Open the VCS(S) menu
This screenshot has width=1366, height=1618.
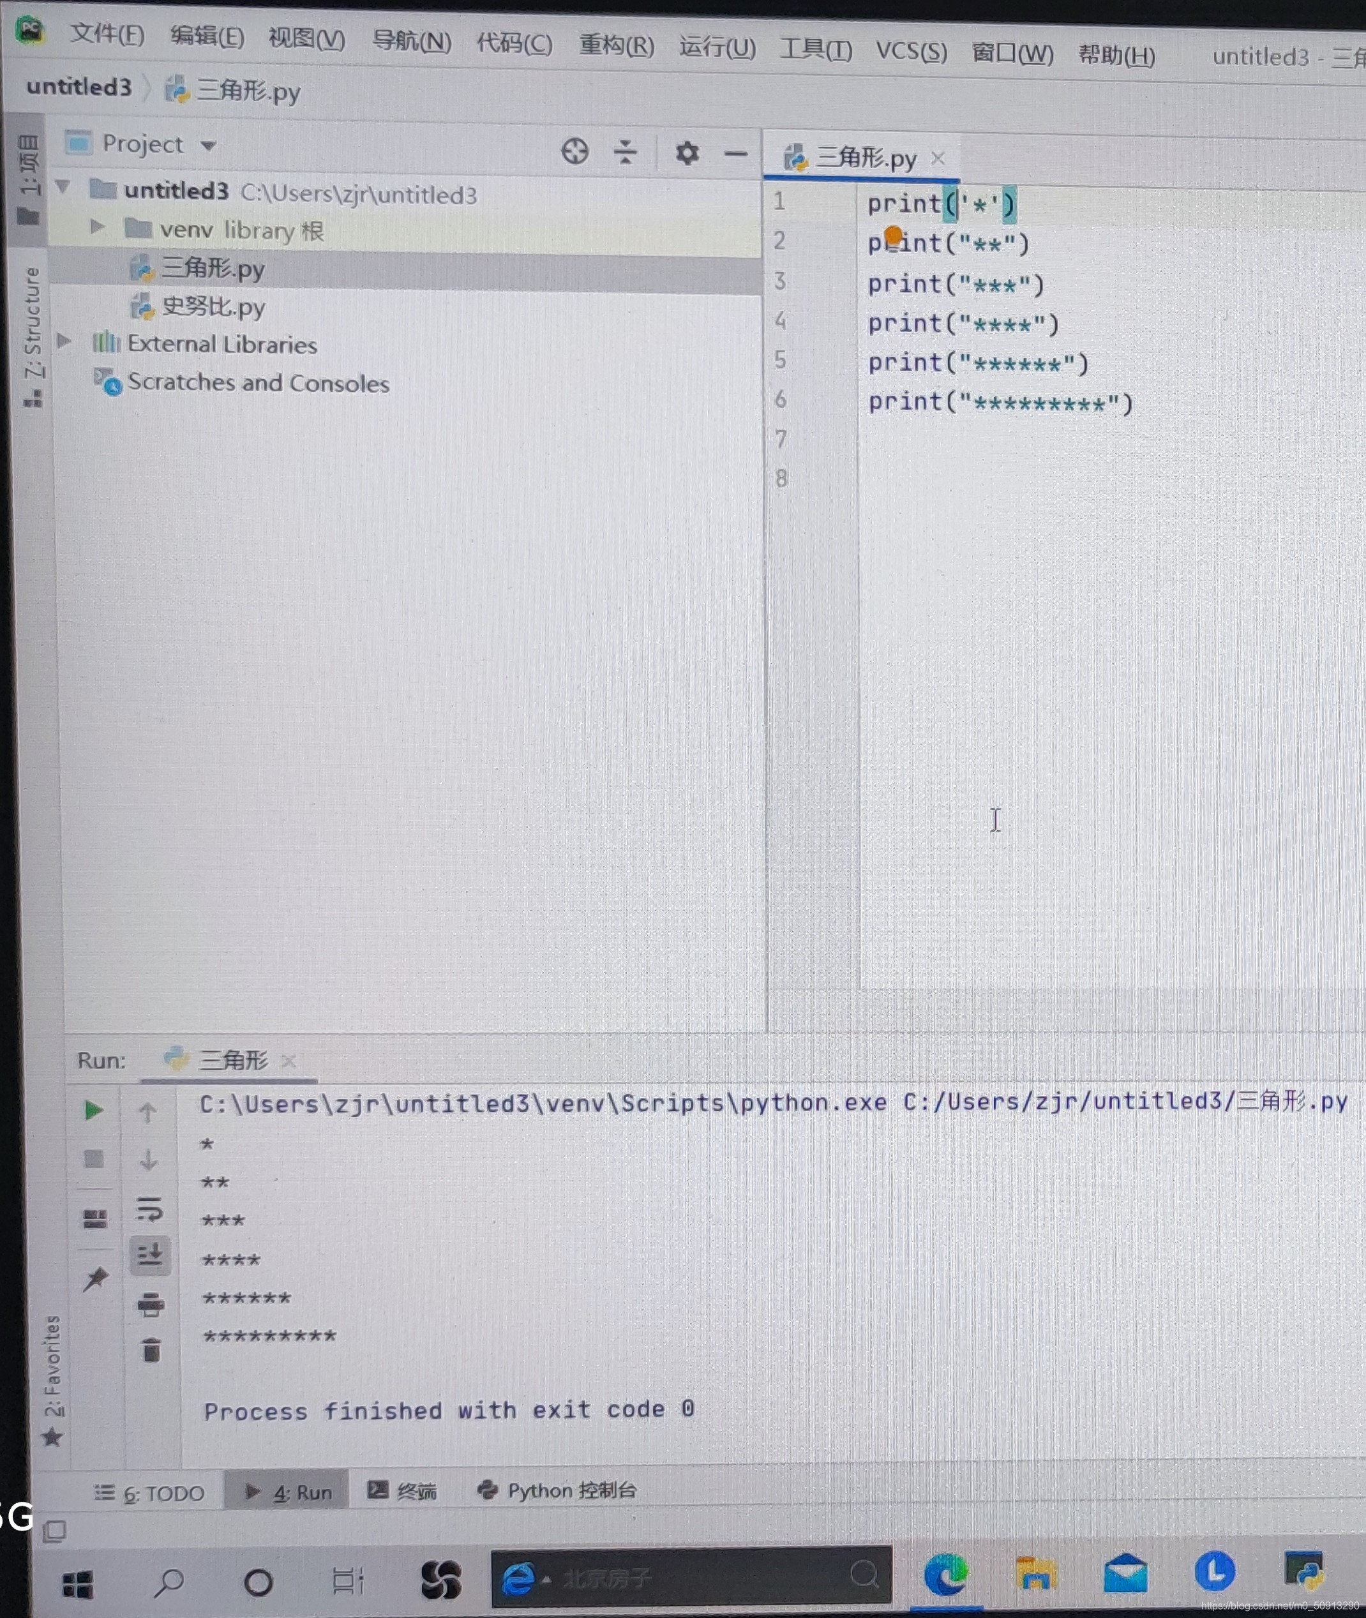click(912, 51)
